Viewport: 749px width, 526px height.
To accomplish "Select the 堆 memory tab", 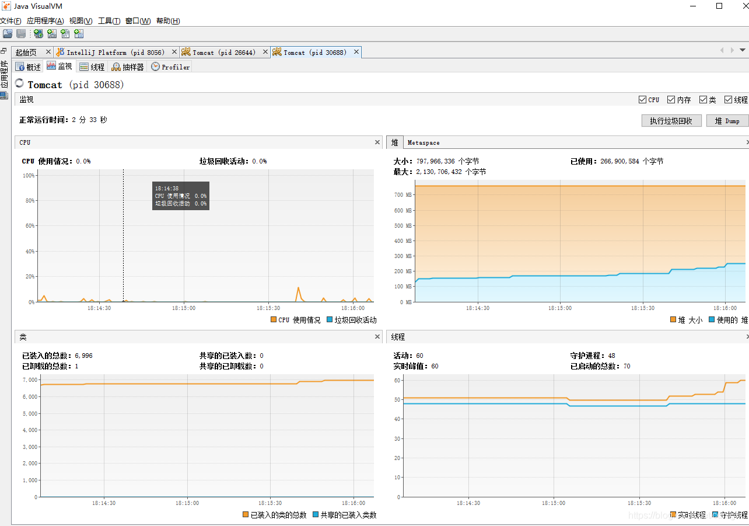I will point(395,142).
